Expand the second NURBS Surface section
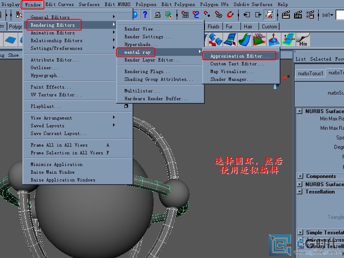This screenshot has height=258, width=344. coord(299,184)
